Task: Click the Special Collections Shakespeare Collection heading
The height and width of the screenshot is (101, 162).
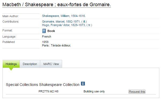Action: coord(43,85)
